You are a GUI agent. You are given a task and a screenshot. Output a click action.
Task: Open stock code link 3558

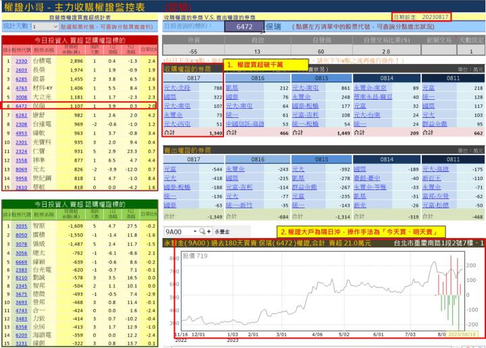click(x=22, y=161)
